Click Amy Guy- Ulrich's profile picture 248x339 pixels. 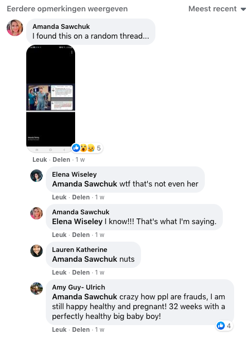tap(37, 289)
